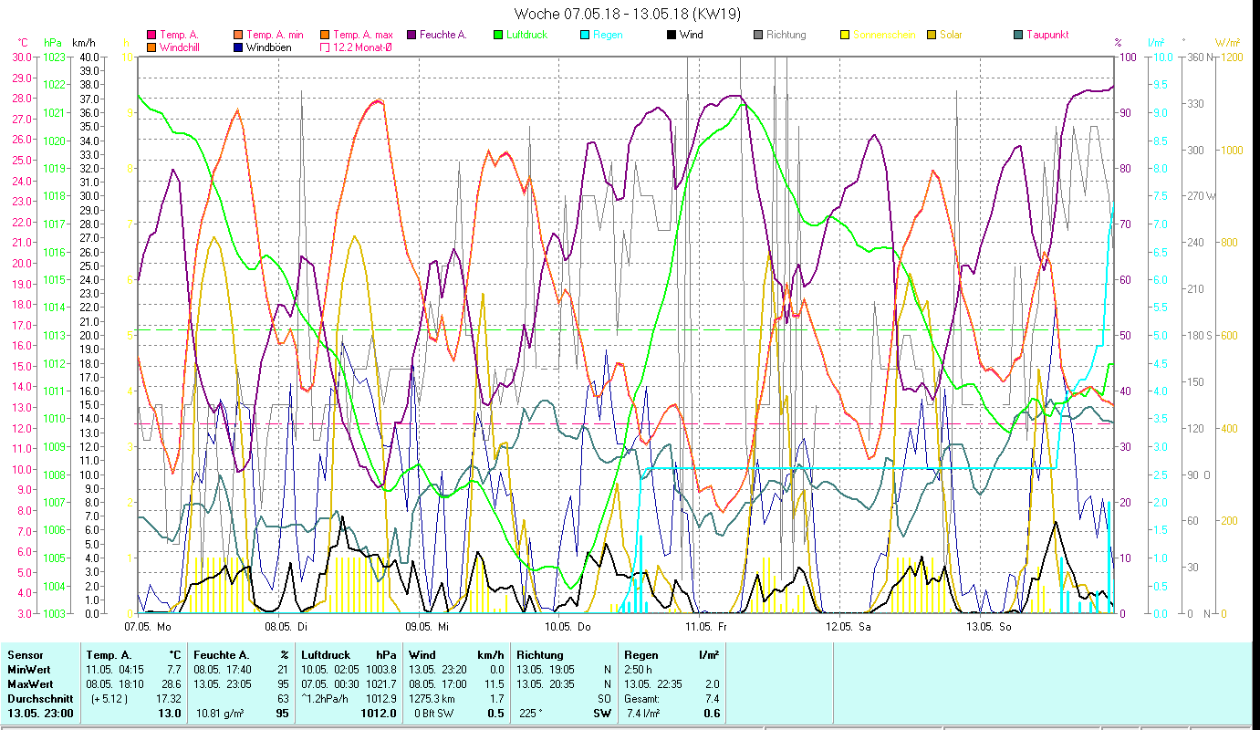Click the '1023' pressure axis label
The height and width of the screenshot is (730, 1260).
click(x=54, y=57)
